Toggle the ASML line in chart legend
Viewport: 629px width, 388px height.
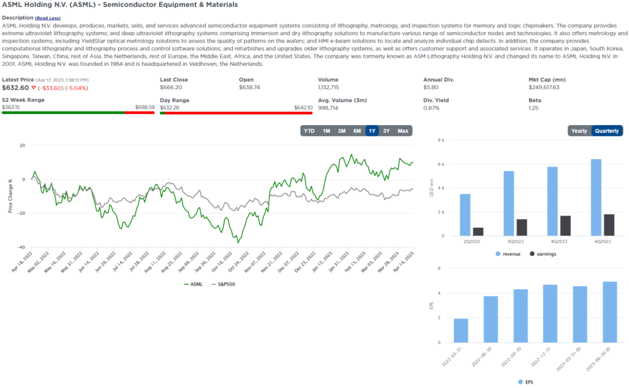click(x=197, y=284)
